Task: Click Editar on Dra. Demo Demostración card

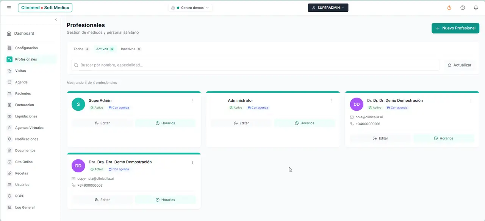Action: pyautogui.click(x=102, y=200)
